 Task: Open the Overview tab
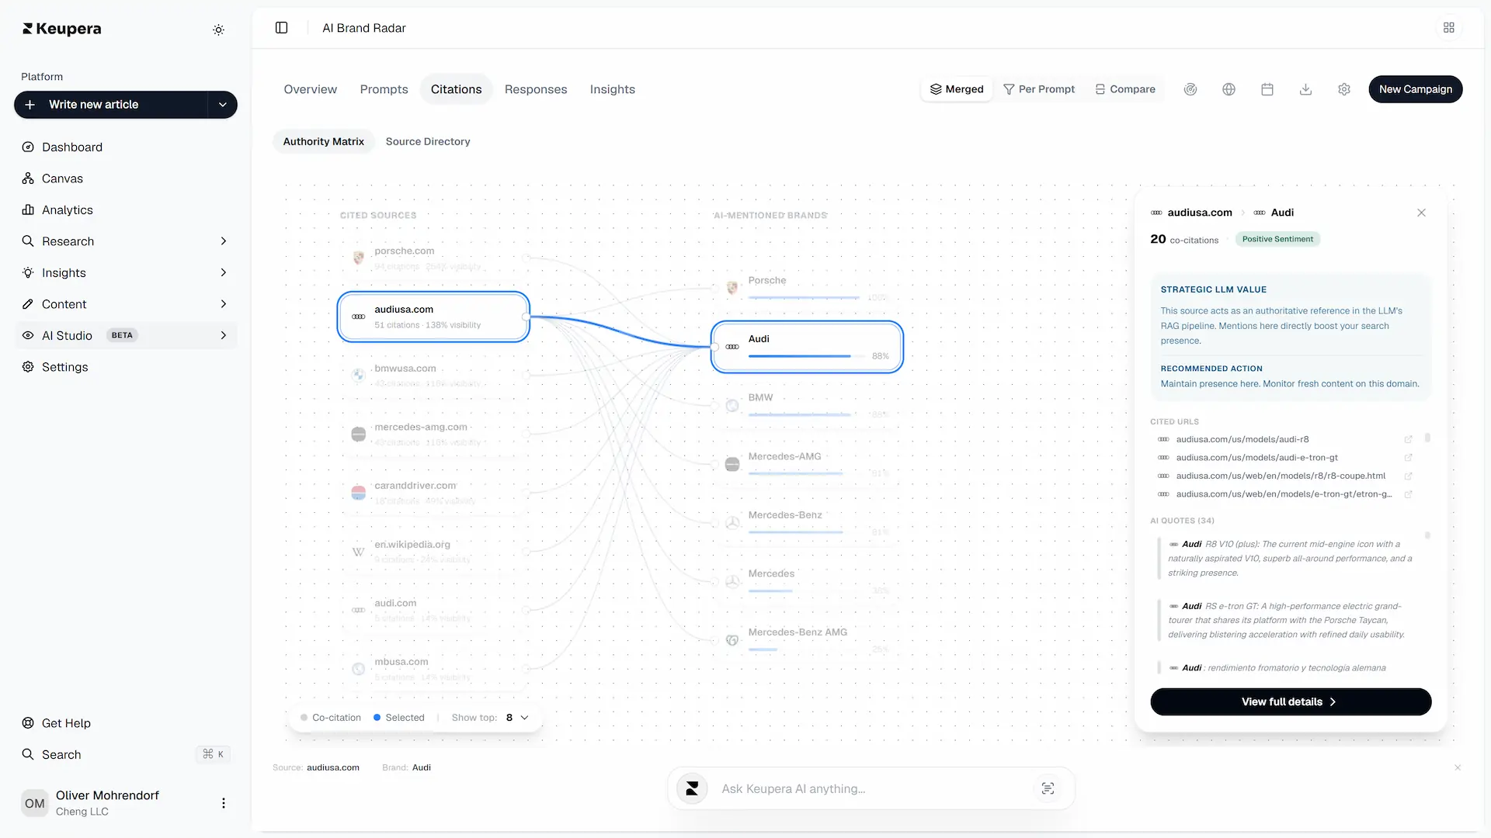pos(310,89)
